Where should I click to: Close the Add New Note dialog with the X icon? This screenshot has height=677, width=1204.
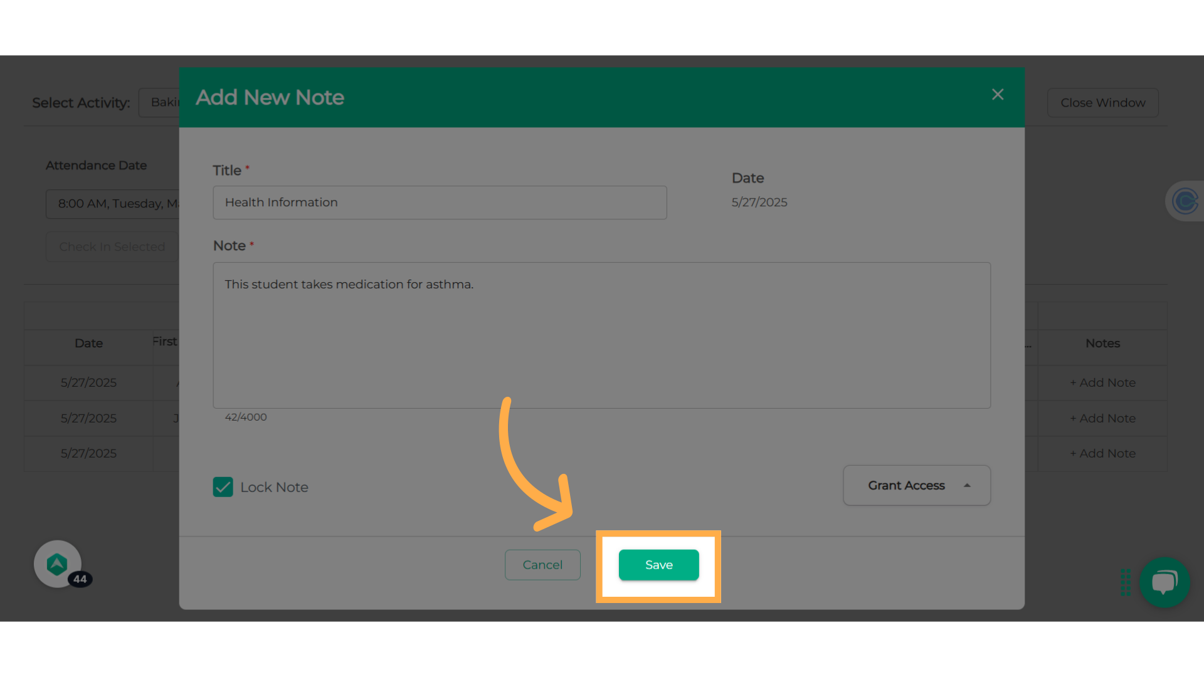997,95
